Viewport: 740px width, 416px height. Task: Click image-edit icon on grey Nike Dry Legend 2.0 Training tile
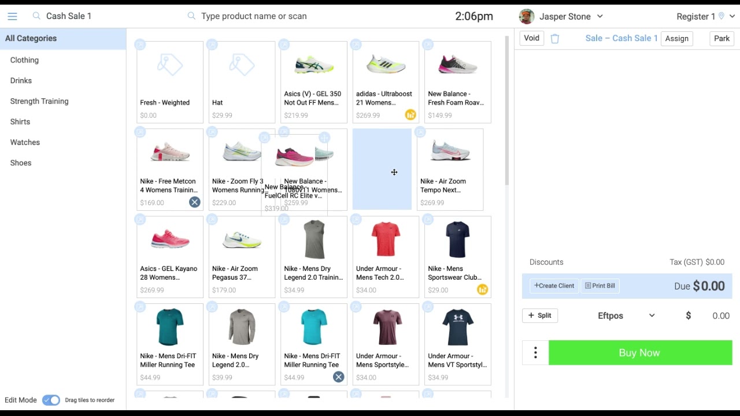[284, 220]
